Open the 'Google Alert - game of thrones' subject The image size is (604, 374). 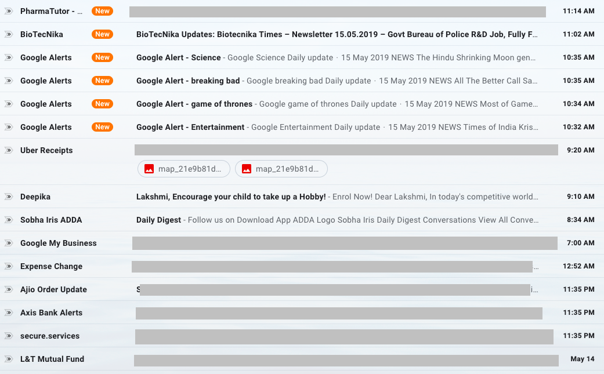pos(194,104)
